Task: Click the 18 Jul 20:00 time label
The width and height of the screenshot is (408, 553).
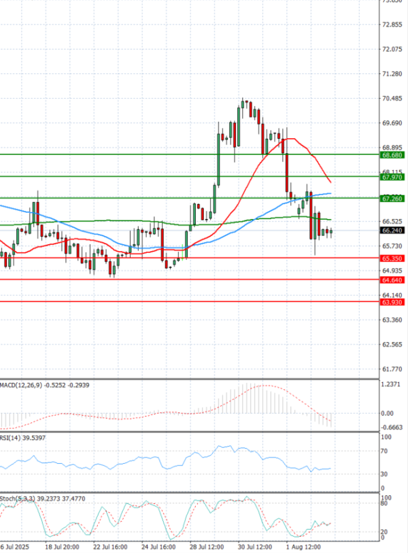Action: (62, 547)
